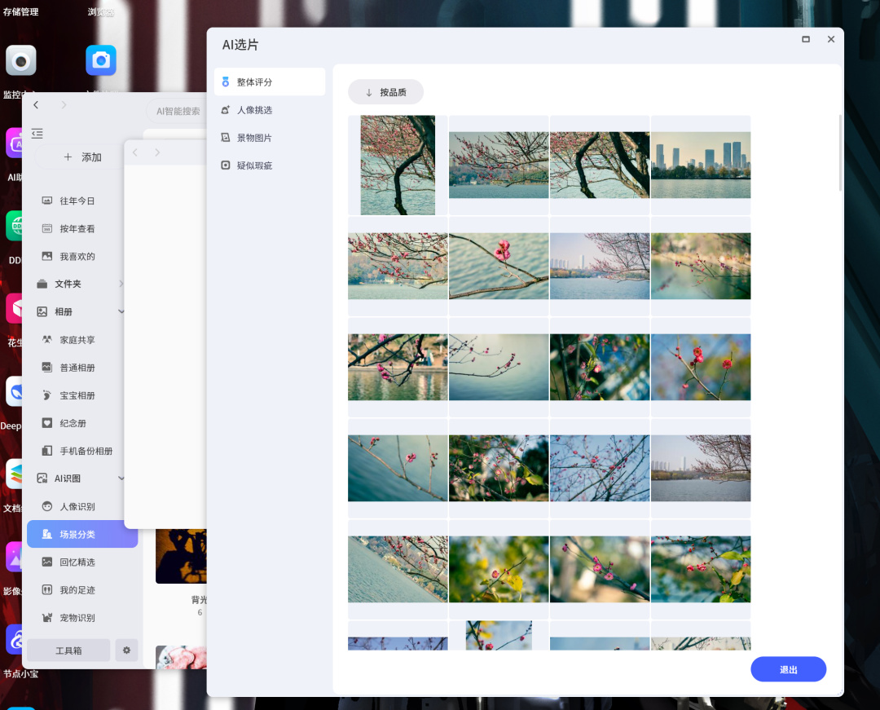The image size is (880, 710).
Task: Click the 疑似瑕疵 flaw icon
Action: point(225,165)
